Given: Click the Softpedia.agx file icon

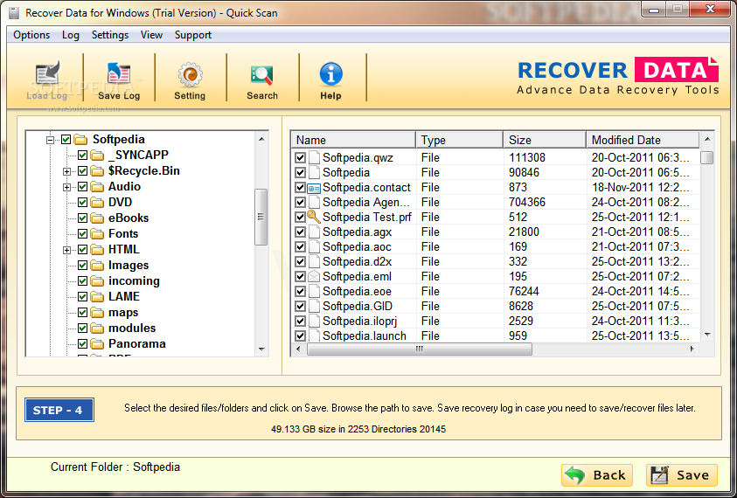Looking at the screenshot, I should tap(314, 232).
